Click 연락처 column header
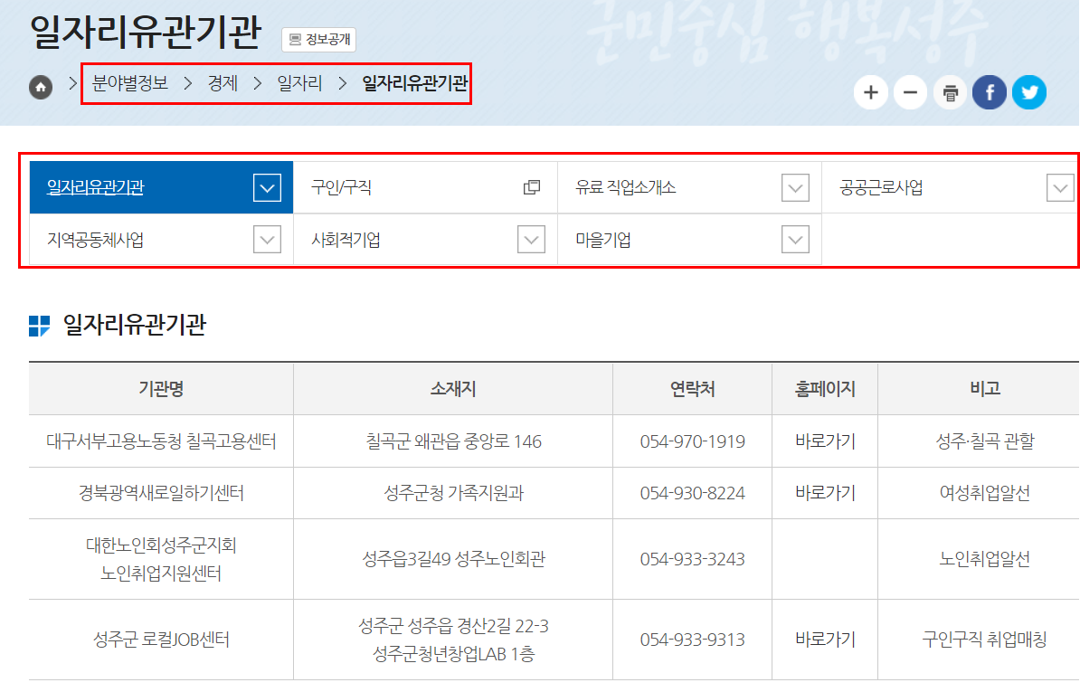This screenshot has width=1080, height=692. point(692,389)
